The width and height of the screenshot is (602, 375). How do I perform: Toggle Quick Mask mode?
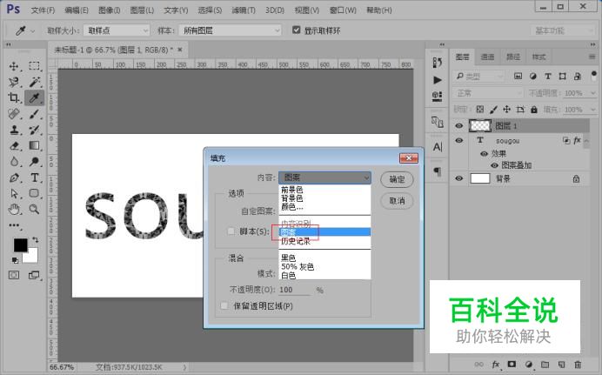point(14,275)
